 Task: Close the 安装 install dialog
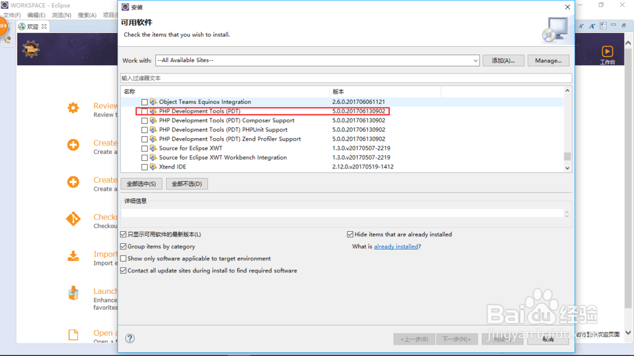[x=567, y=7]
